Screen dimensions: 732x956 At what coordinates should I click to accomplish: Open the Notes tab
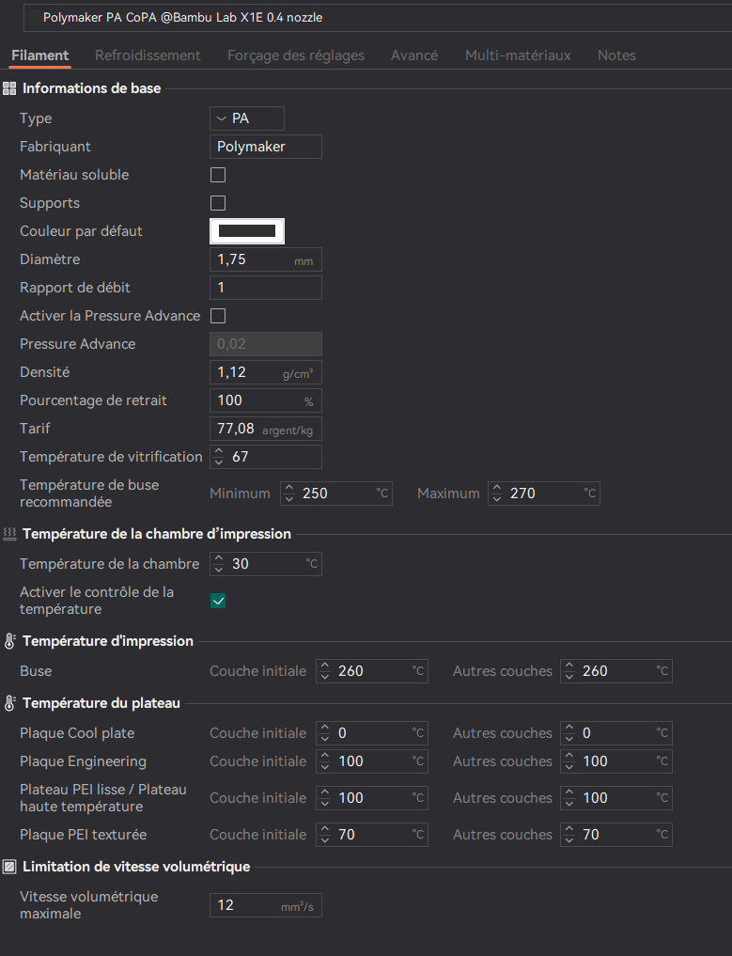(616, 55)
